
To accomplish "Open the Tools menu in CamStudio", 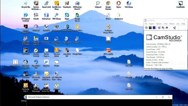I will (x=166, y=24).
